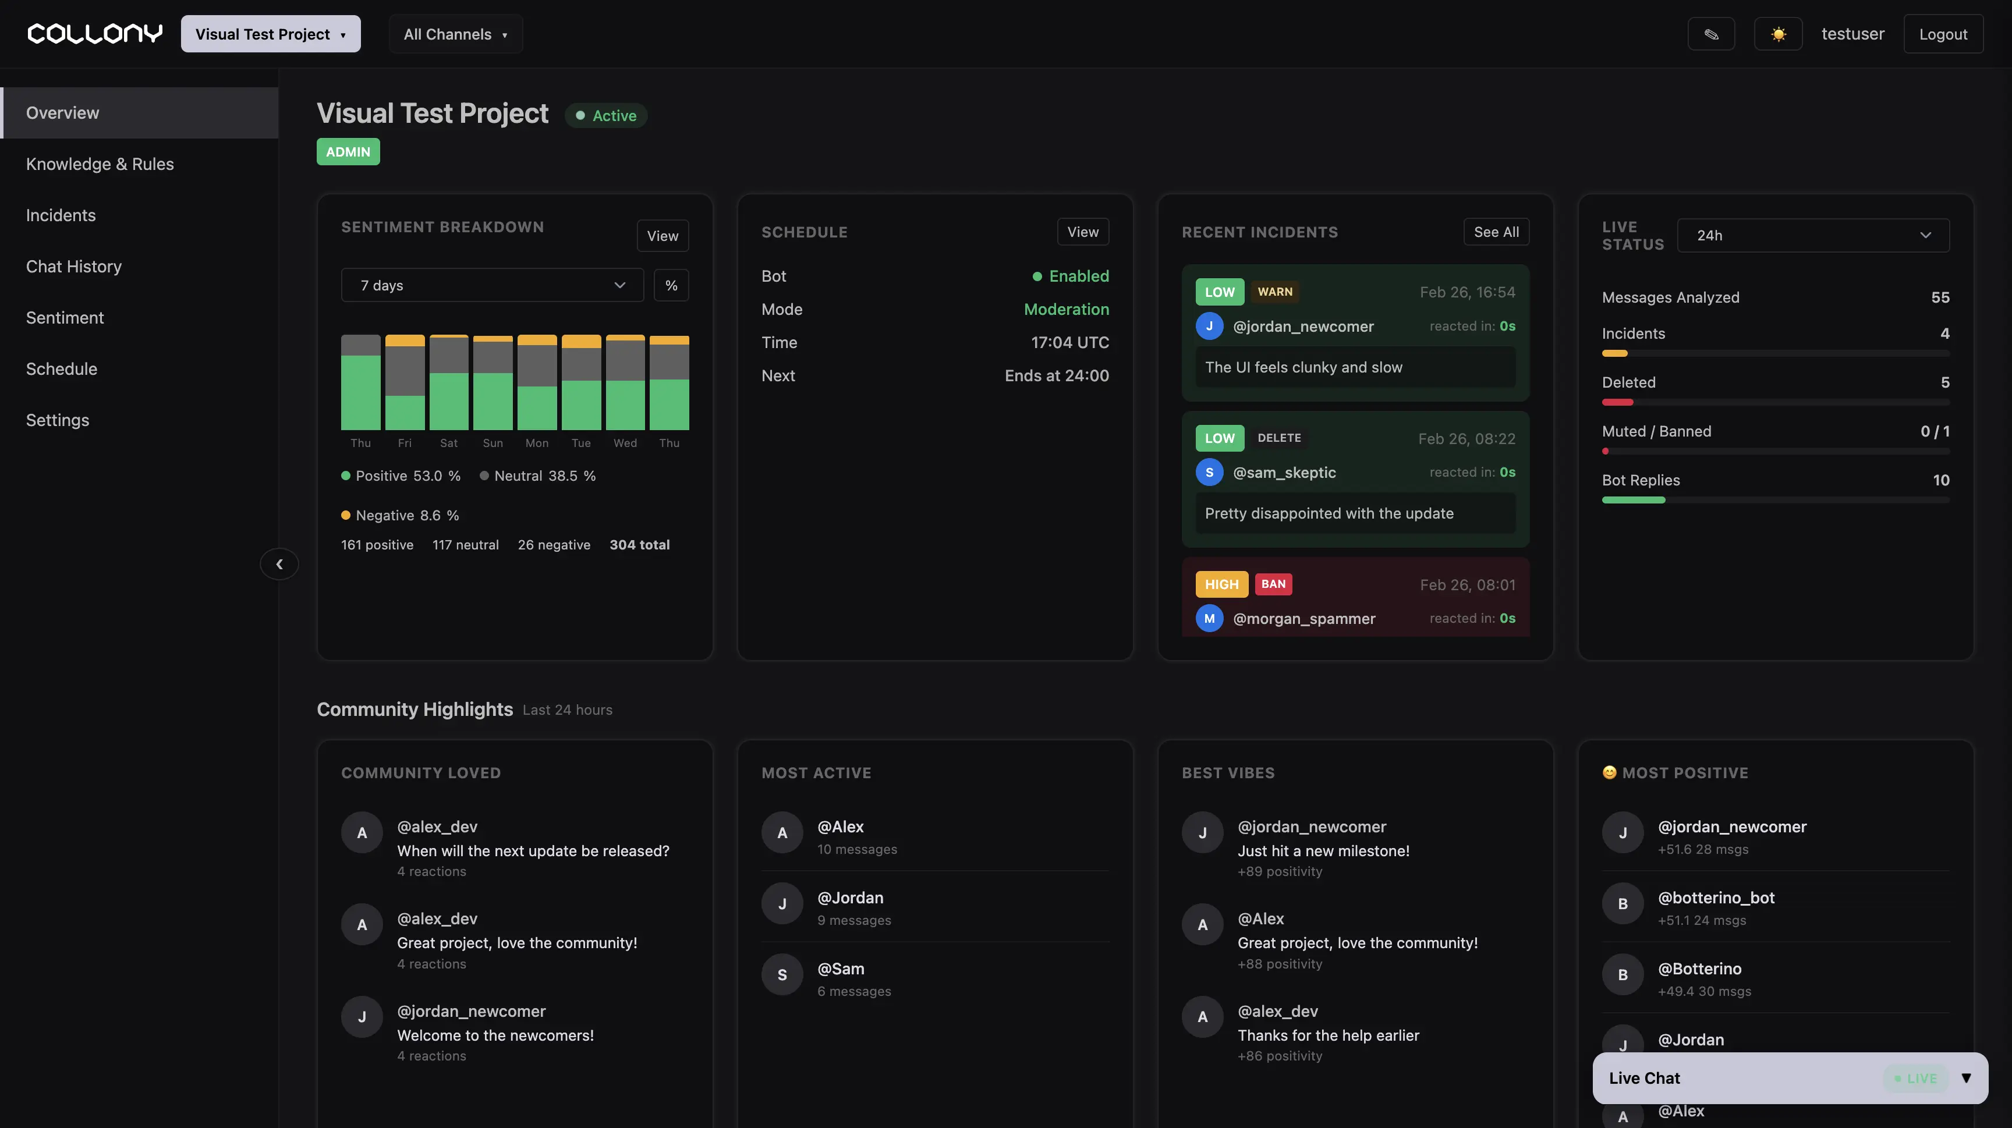The width and height of the screenshot is (2012, 1128).
Task: Click the Logout button
Action: coord(1943,34)
